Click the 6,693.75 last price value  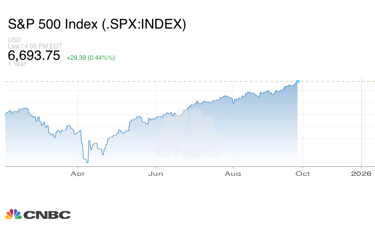point(34,56)
